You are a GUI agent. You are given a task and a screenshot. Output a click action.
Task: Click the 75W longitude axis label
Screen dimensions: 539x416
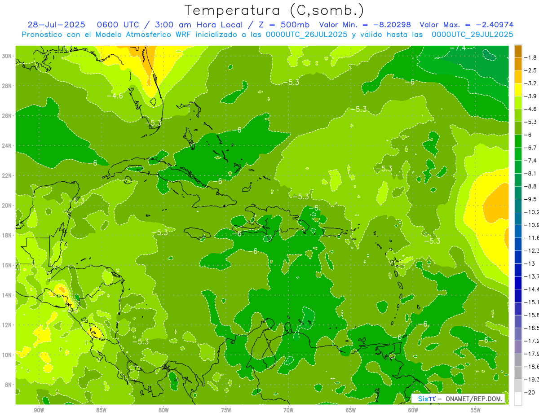tap(226, 410)
